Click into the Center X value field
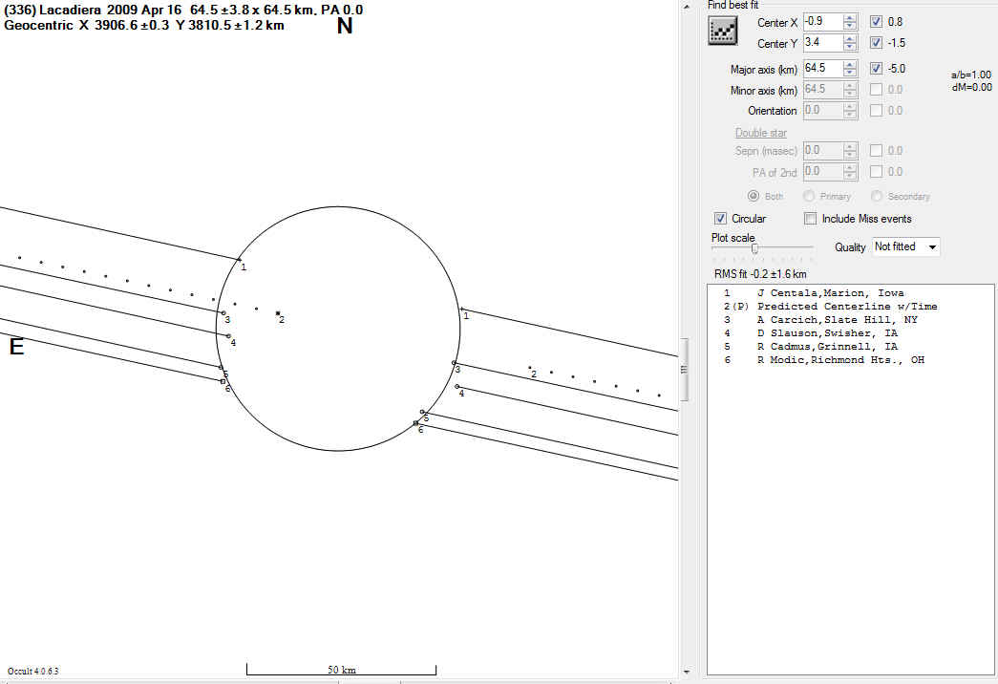The height and width of the screenshot is (684, 998). point(821,21)
